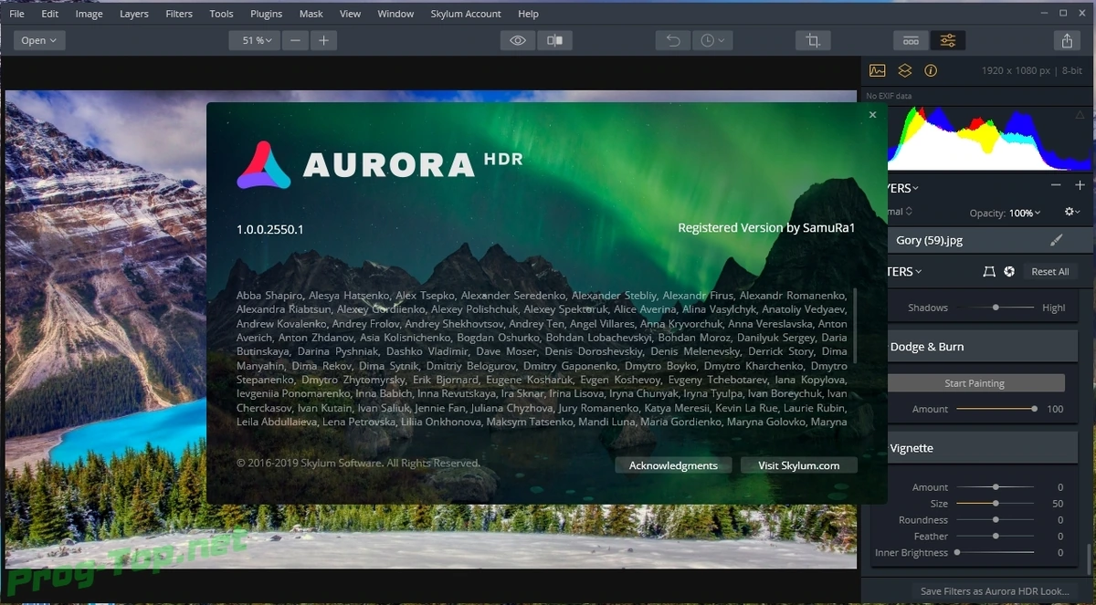This screenshot has height=605, width=1096.
Task: Open the lens correction transform icon
Action: tap(988, 272)
